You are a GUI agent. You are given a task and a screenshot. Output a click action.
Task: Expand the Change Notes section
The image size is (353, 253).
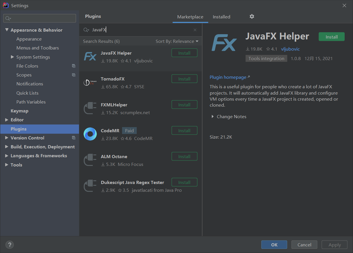pos(213,116)
